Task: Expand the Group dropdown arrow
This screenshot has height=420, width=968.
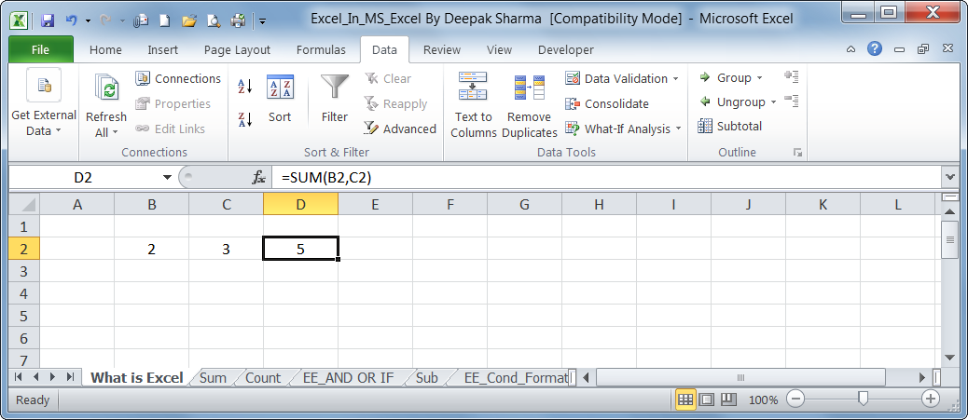Action: coord(760,78)
